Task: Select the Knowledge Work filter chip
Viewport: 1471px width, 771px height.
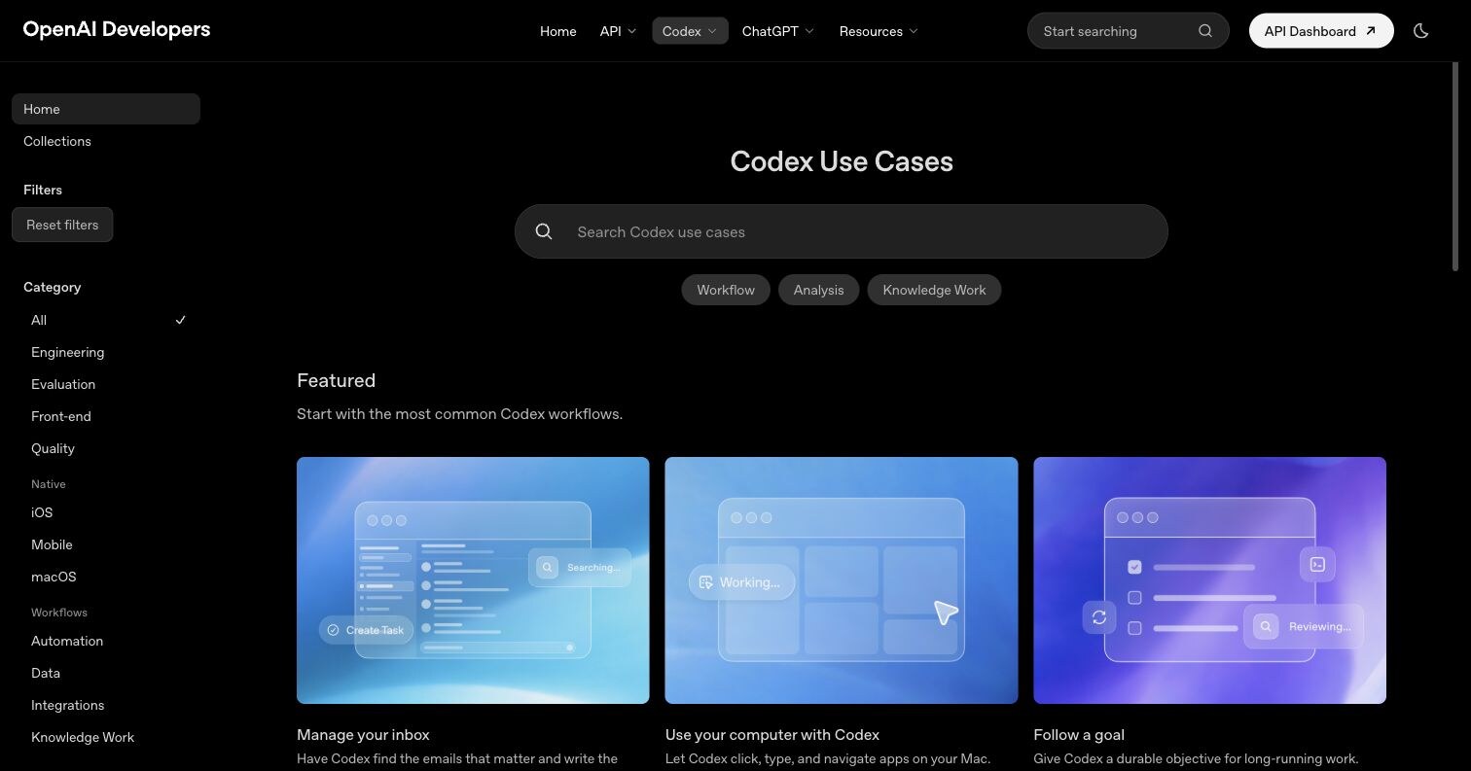Action: tap(934, 290)
